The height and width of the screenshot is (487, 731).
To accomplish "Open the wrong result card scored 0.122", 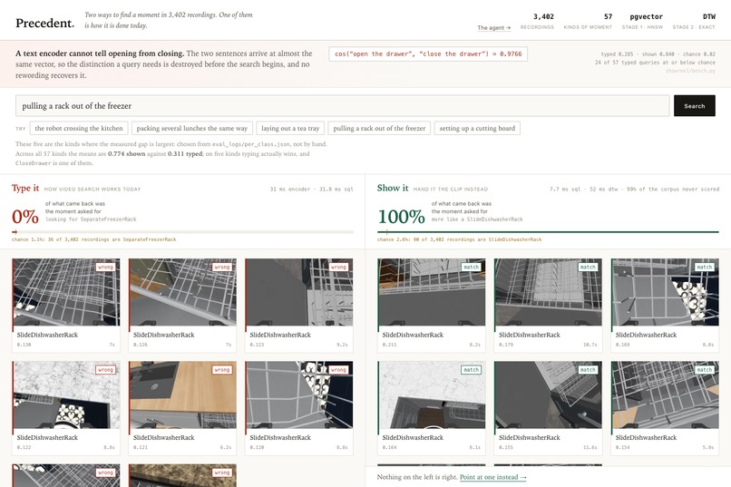I will [66, 408].
